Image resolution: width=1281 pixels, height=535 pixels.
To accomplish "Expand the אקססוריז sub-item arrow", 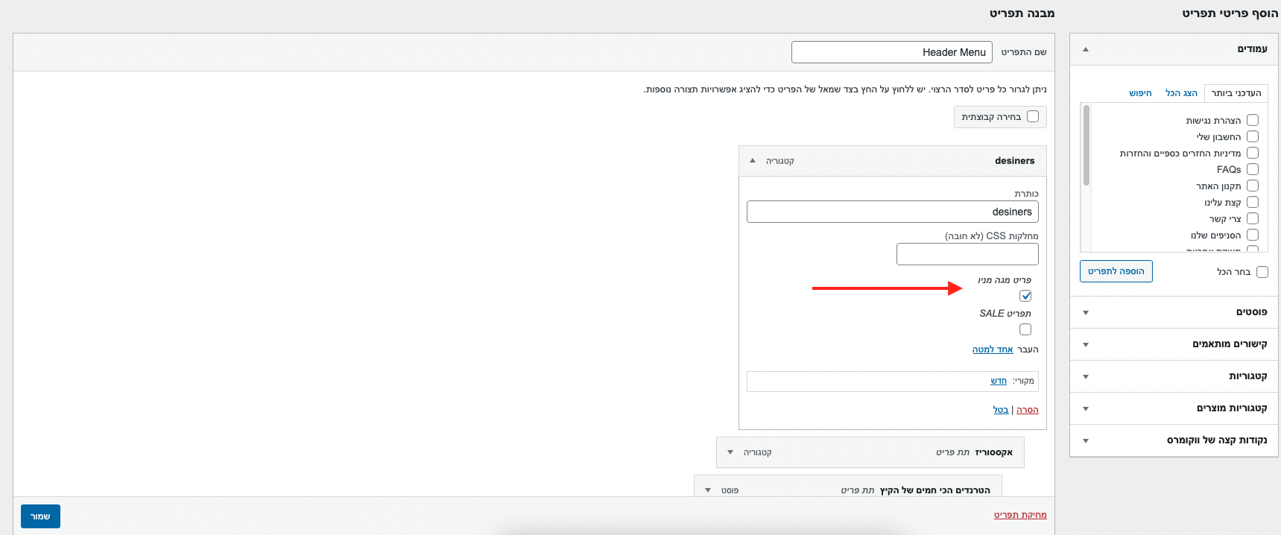I will tap(730, 452).
